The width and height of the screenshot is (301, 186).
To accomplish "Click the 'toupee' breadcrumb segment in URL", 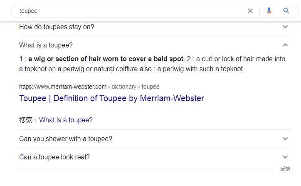I will click(150, 87).
